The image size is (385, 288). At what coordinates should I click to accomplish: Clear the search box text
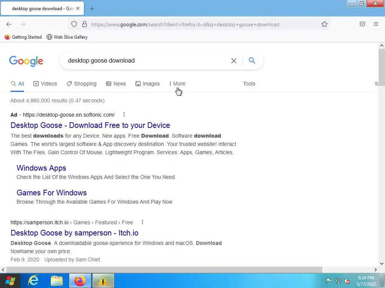pyautogui.click(x=234, y=61)
